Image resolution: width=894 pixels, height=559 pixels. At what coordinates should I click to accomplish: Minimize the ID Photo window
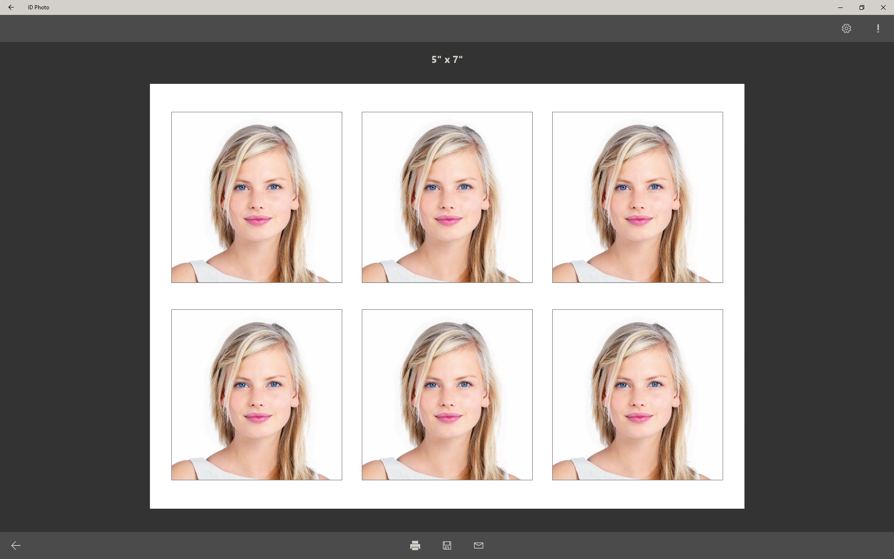840,7
